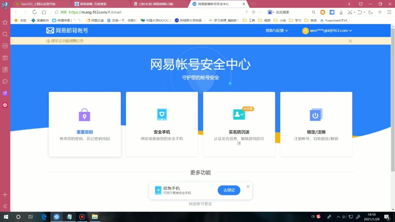The image size is (395, 222).
Task: Click the undo closed tab icon
Action: pos(360,12)
